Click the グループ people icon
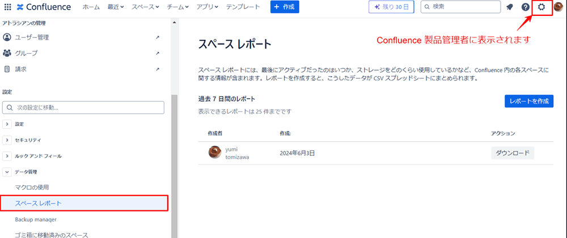 point(6,53)
